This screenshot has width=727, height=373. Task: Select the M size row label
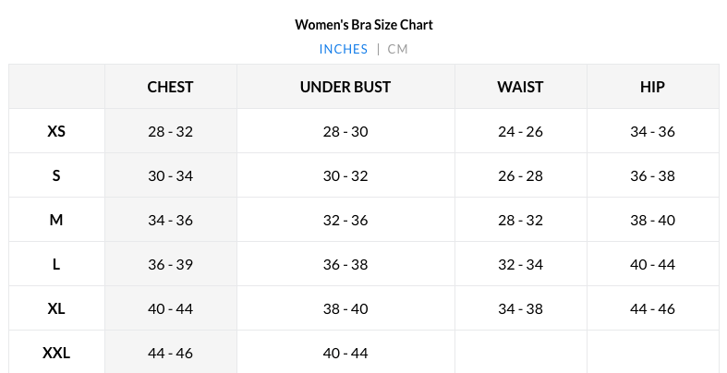click(x=56, y=220)
